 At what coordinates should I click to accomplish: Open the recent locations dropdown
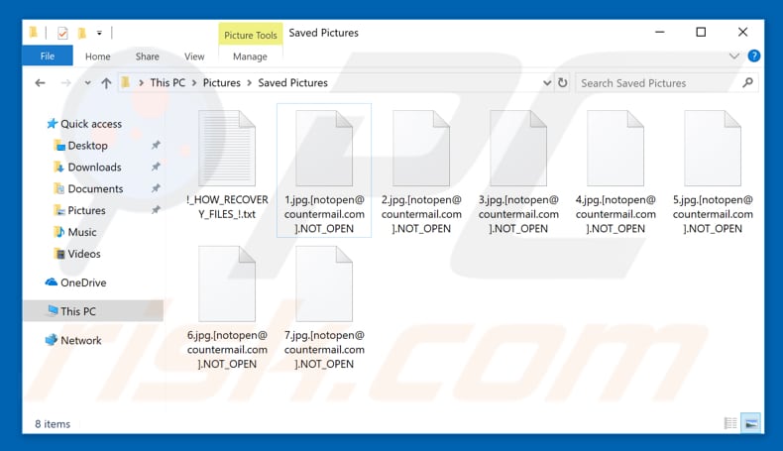coord(88,83)
